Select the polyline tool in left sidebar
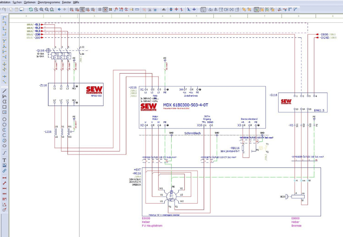This screenshot has height=237, width=343. tap(4, 96)
